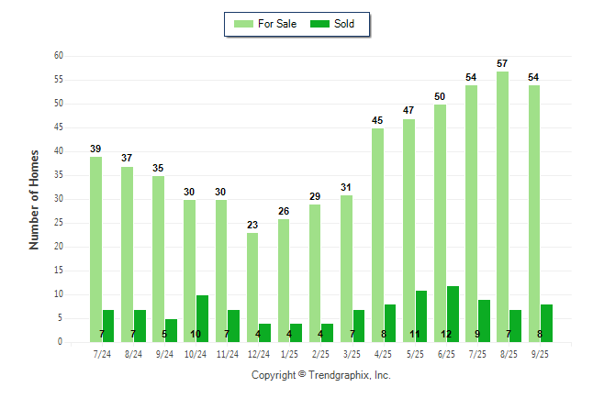Click the Trendgraphix copyright text
Screen dimensions: 593x398
321,375
